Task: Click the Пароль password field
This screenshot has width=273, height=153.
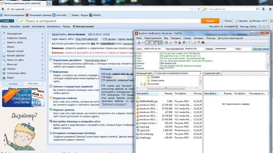Action: pos(224,49)
